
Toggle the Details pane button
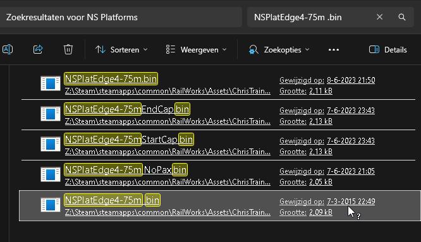(387, 50)
